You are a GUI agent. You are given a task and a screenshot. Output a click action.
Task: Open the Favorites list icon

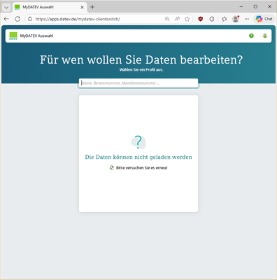[225, 19]
